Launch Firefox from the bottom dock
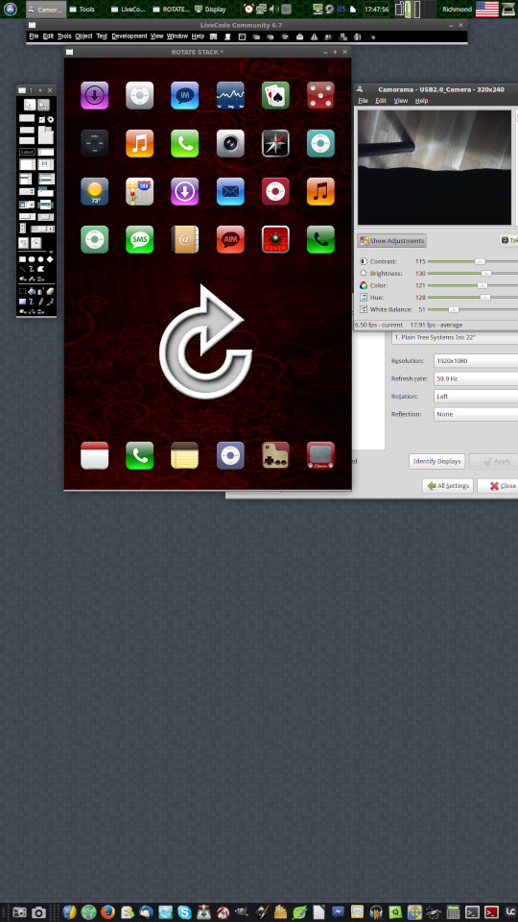Screen dimensions: 518x922 tap(107, 912)
